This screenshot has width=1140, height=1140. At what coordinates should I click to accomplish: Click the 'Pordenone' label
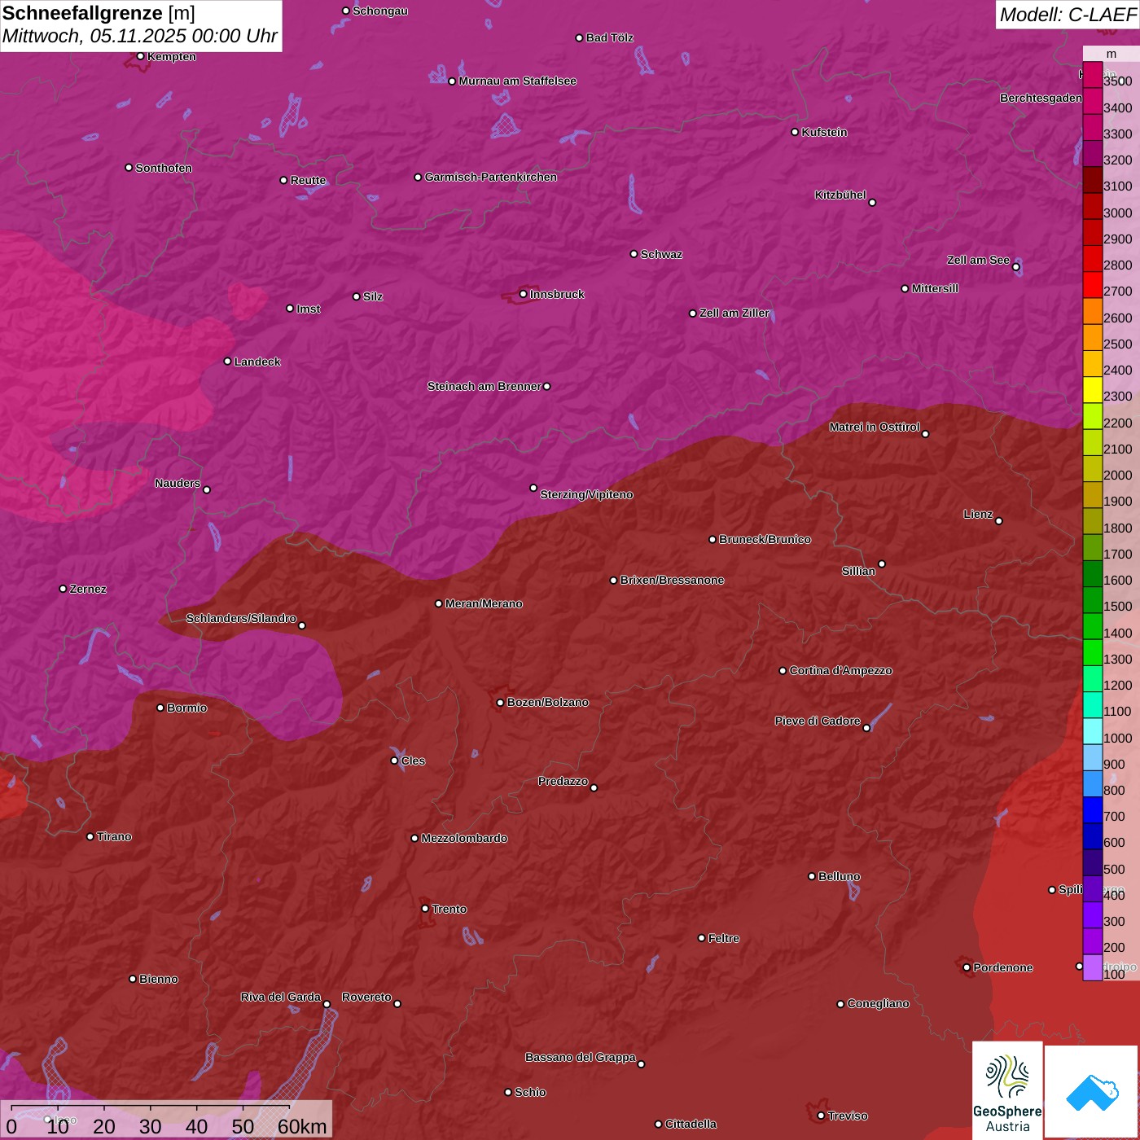click(1003, 967)
